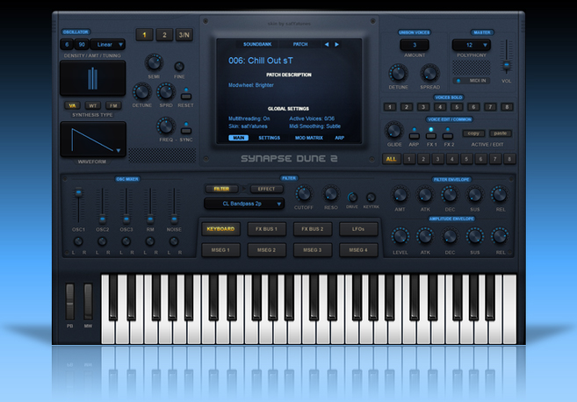Image resolution: width=577 pixels, height=402 pixels.
Task: Click the filter envelope REL knob
Action: tap(500, 195)
